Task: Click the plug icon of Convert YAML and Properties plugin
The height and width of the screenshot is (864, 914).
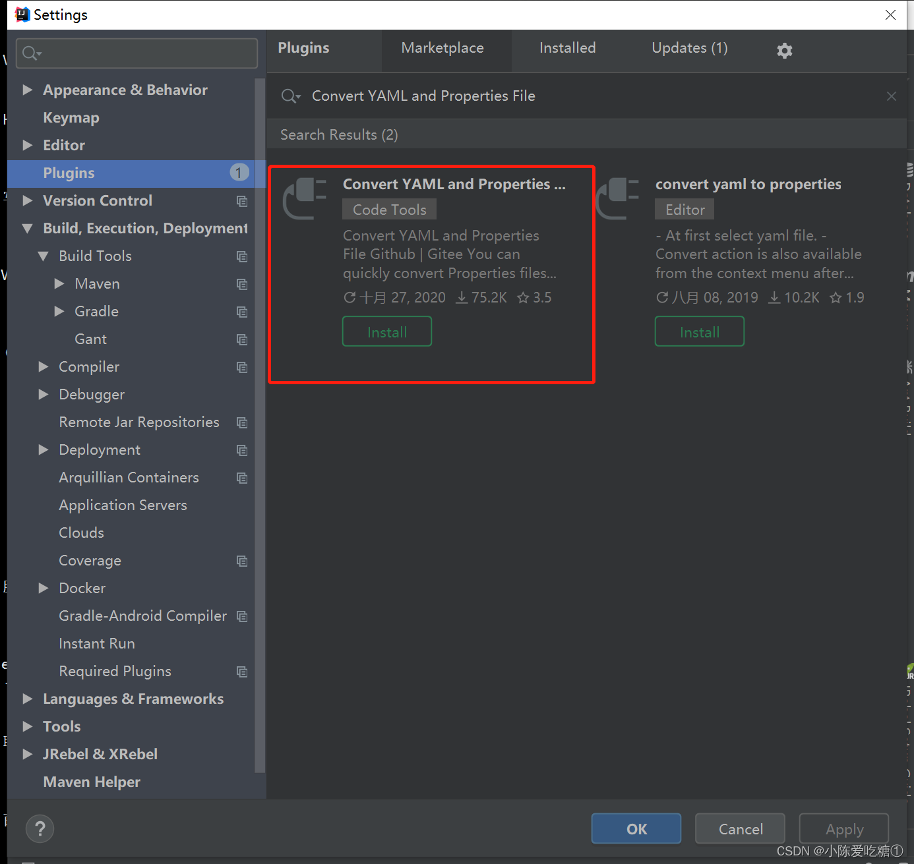Action: 305,198
